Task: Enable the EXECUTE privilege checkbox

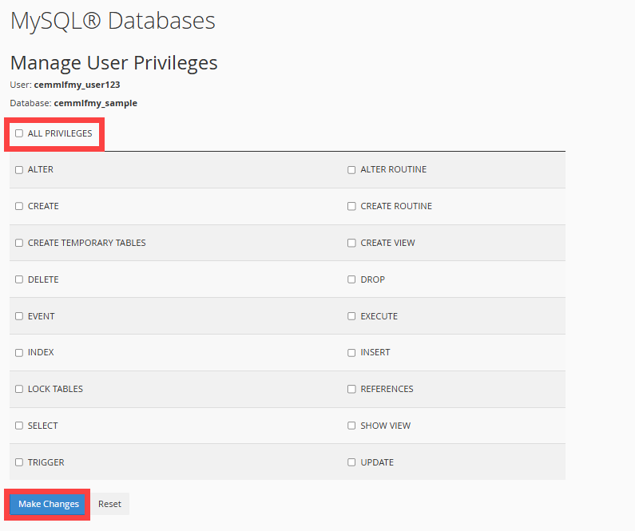Action: (x=351, y=316)
